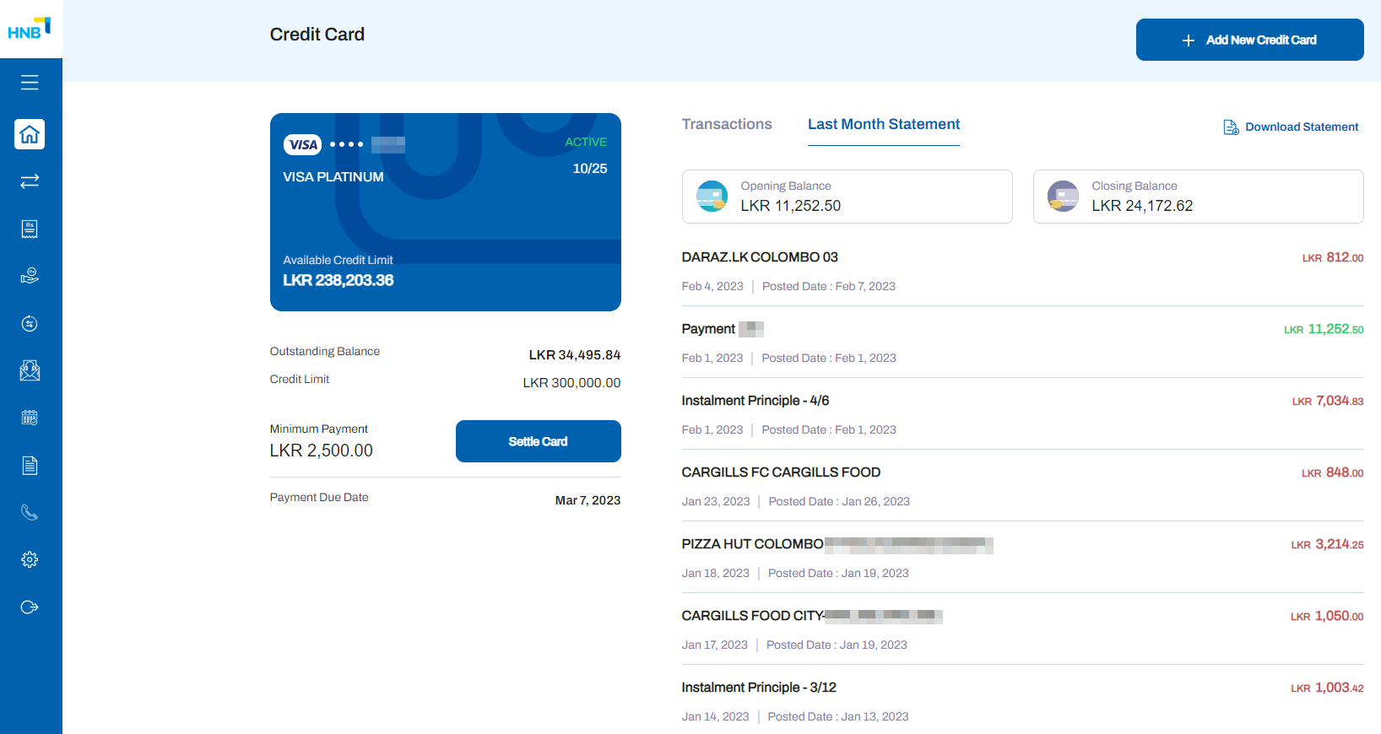Click the Available Credit Limit LKR 238,203.36
The image size is (1381, 734).
point(338,280)
